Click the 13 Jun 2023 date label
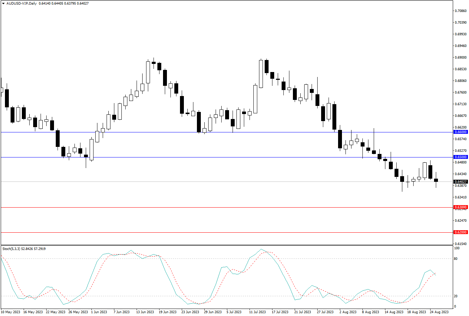The image size is (469, 316). tap(145, 312)
